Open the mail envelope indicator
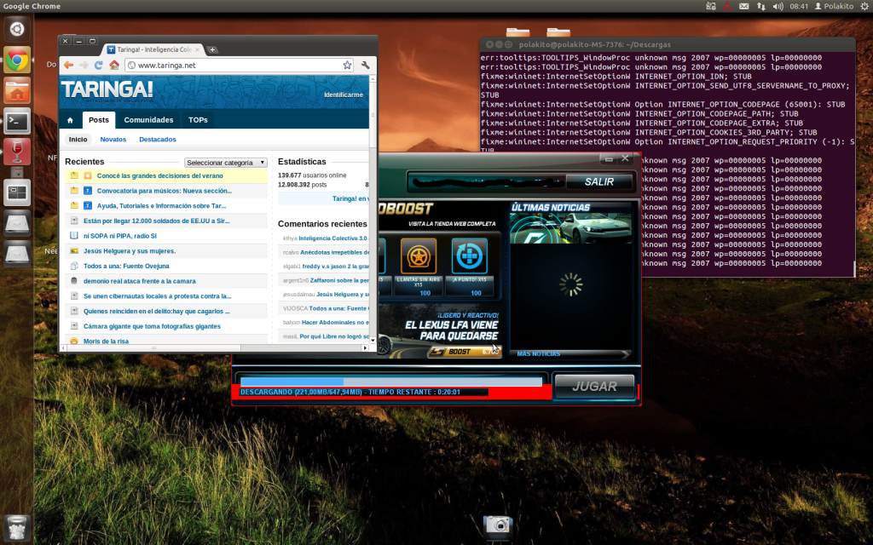This screenshot has width=873, height=545. pos(743,6)
